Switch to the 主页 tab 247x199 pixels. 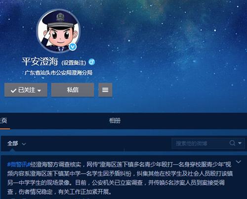tap(3, 121)
